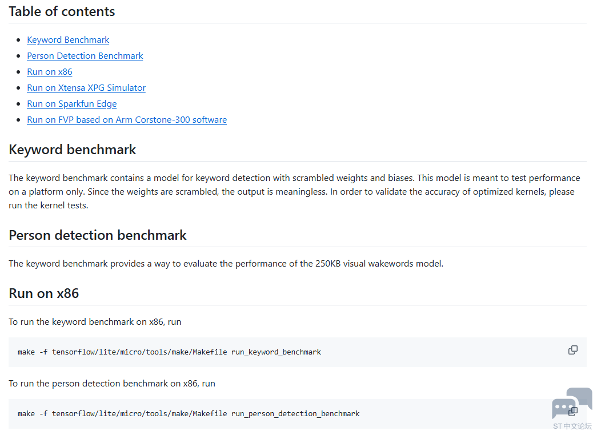597x435 pixels.
Task: Click the 250KB visual wakewords model sentence
Action: point(226,264)
